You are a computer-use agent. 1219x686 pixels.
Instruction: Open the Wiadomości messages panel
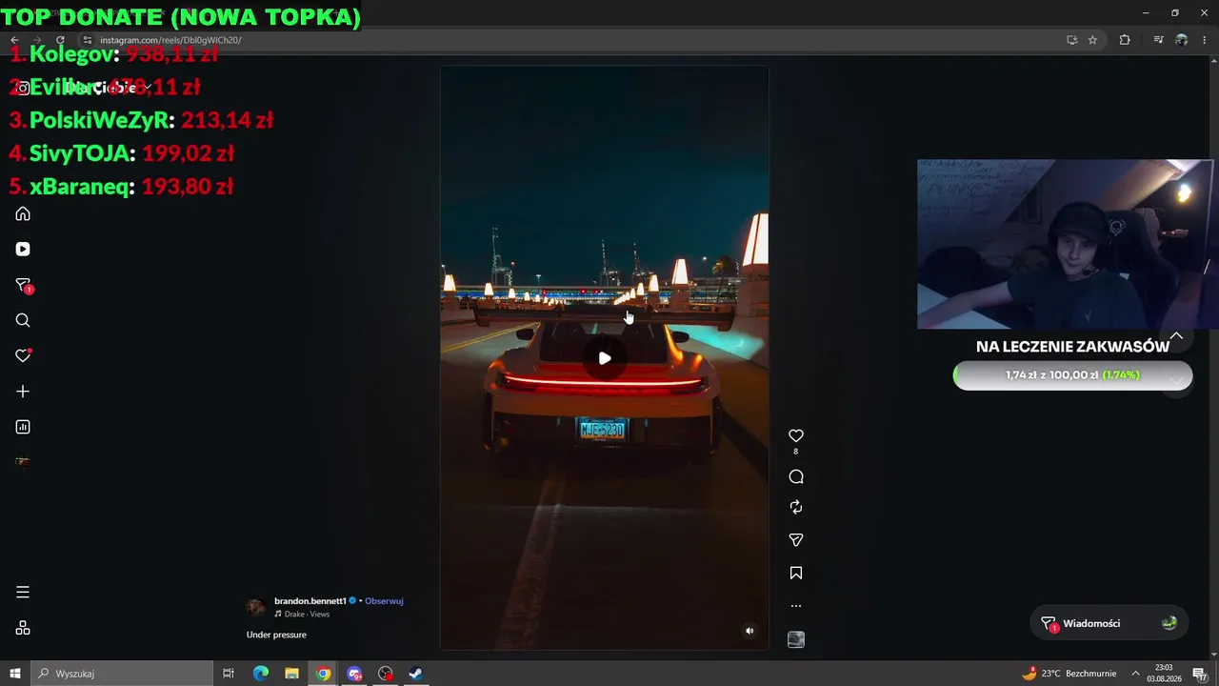tap(1110, 623)
